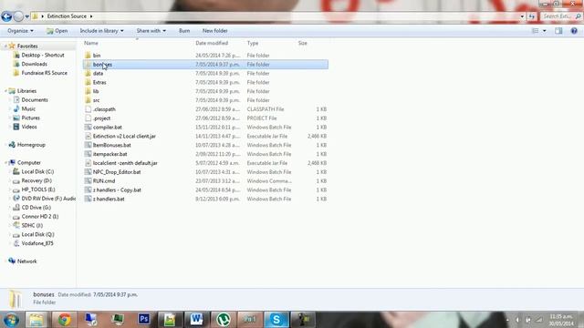
Task: Open Network in navigation pane
Action: (27, 261)
